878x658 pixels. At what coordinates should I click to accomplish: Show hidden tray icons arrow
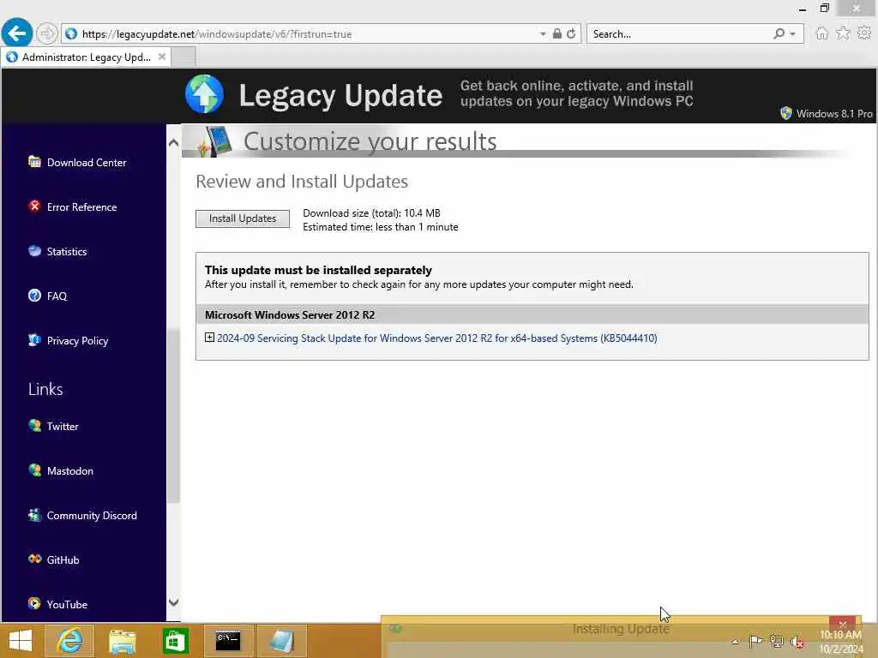[735, 642]
